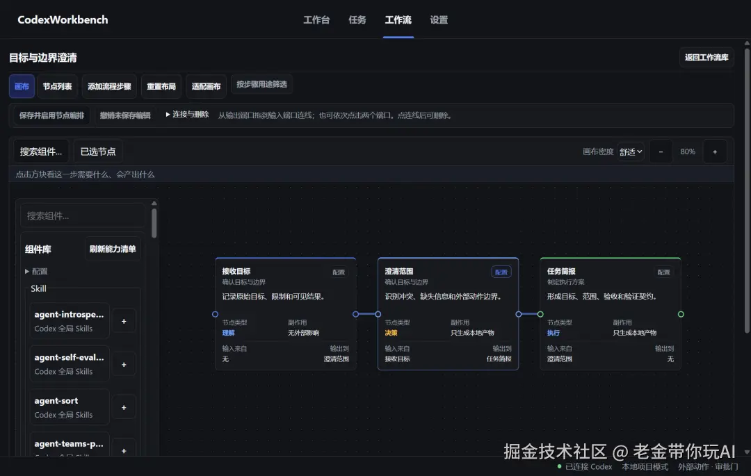Click the page vertical scrollbar

coord(747,191)
